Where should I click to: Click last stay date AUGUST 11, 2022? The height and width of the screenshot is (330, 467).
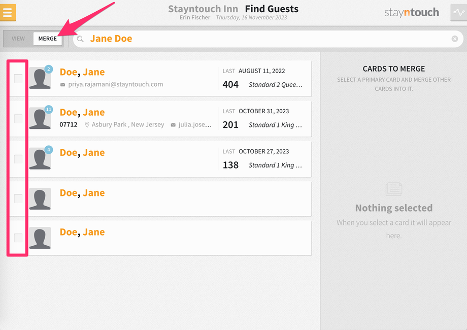tap(262, 71)
